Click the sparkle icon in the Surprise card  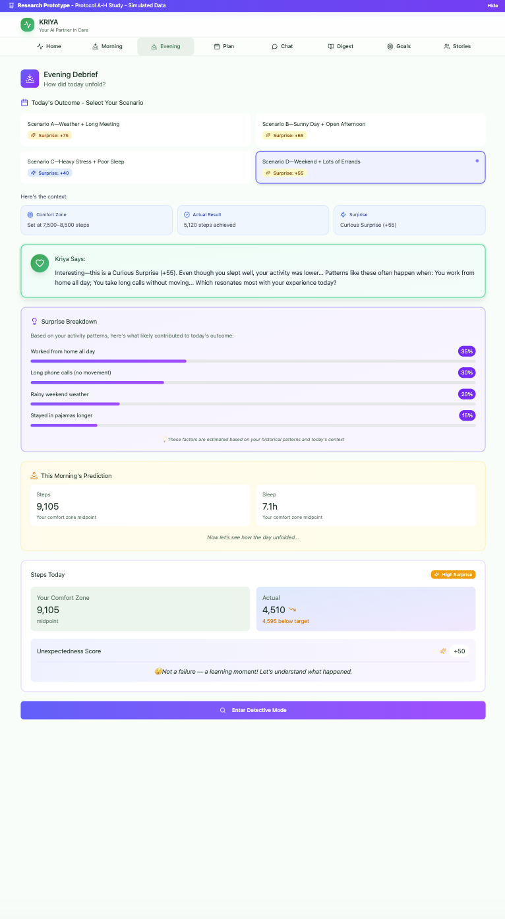click(x=343, y=215)
